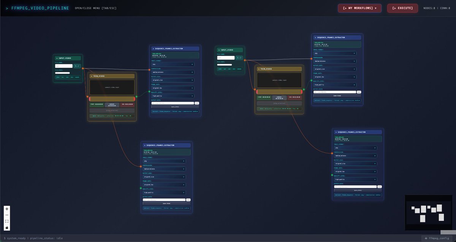The height and width of the screenshot is (242, 456).
Task: Click left TRIM_VIDEO node's orange input handle
Action: (x=88, y=97)
